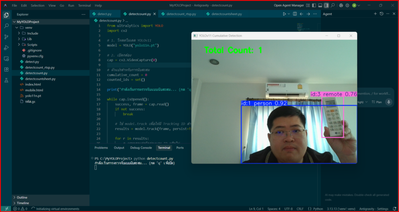Toggle the bottom panel layout button

coord(320,5)
